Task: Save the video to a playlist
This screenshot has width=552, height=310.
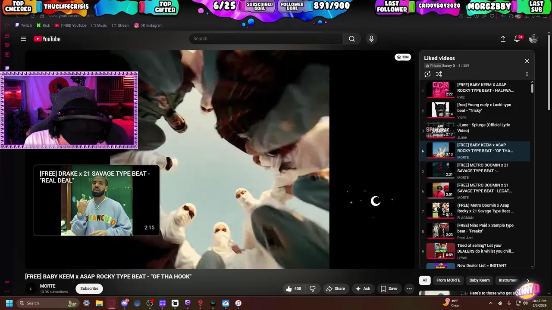Action: pos(389,288)
